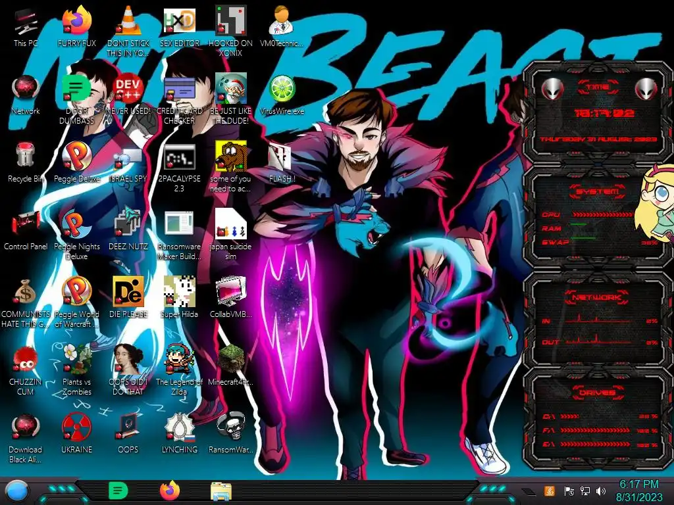
Task: Select the red fuzzy ball CHUZZIN icon
Action: 26,359
